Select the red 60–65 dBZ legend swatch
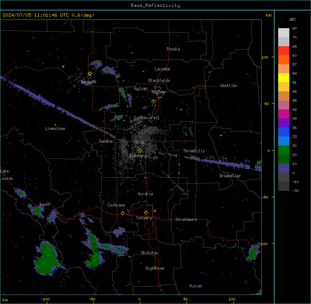Screen dimensions: 311x304 coord(284,51)
